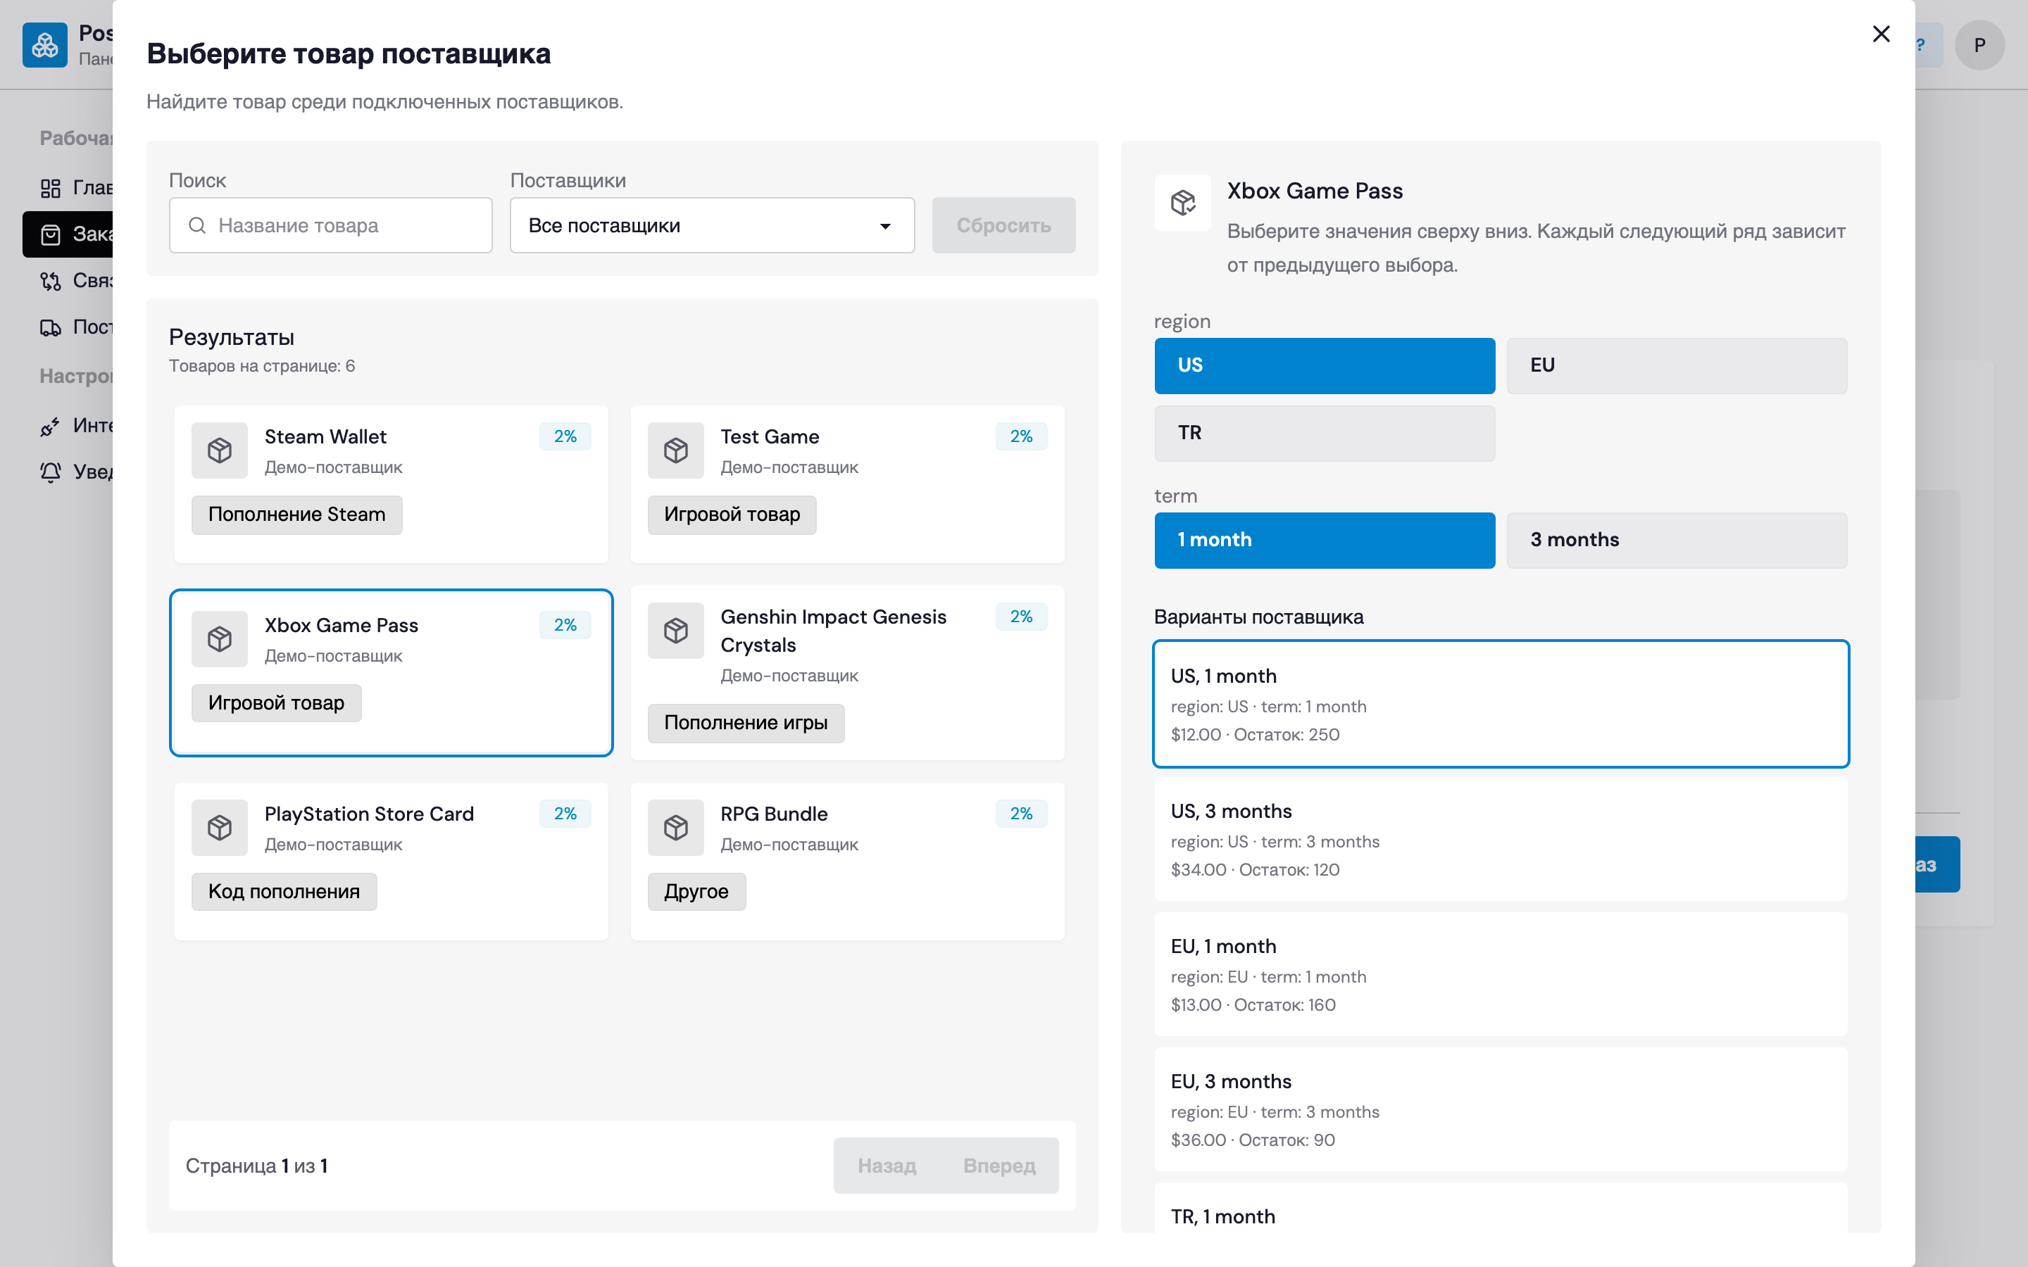Click the PlayStation Store Card title

pyautogui.click(x=369, y=814)
